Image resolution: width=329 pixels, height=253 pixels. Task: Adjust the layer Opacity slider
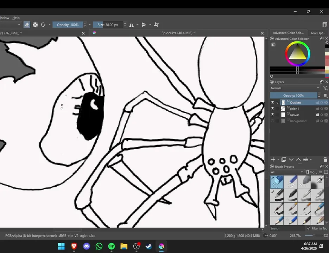(293, 96)
